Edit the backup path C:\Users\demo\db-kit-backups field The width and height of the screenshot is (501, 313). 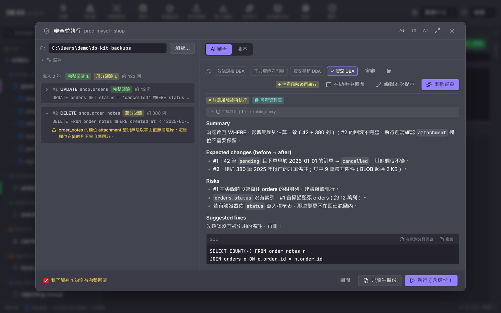[107, 48]
